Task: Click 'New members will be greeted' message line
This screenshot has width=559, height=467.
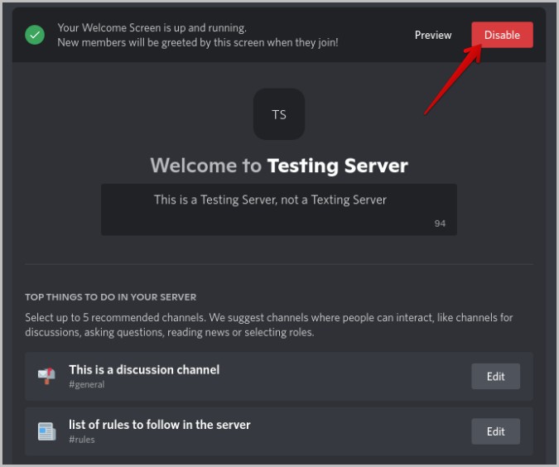Action: tap(197, 42)
